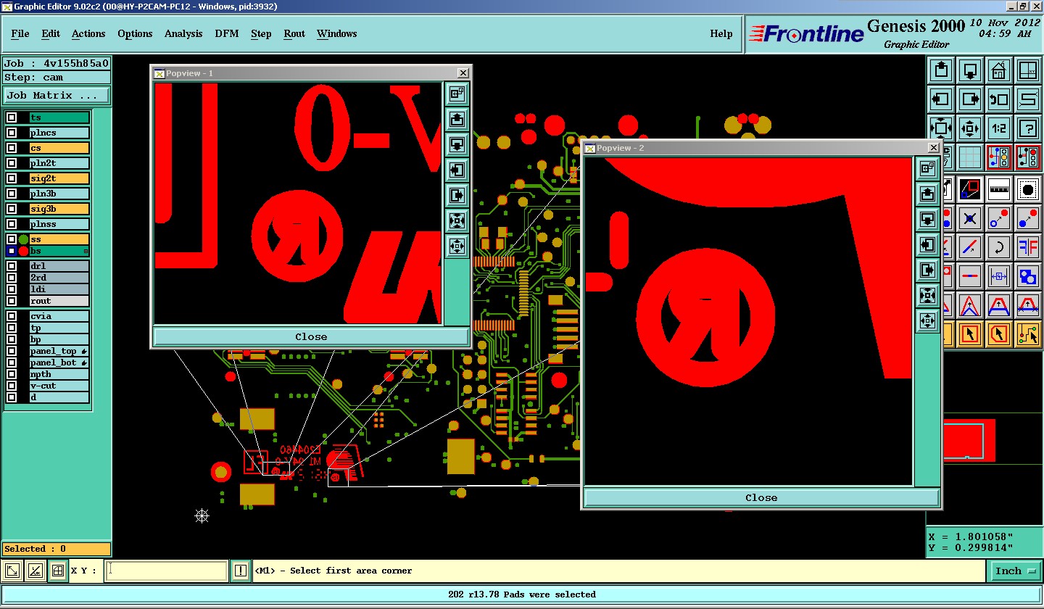
Task: Click the Job Matrix button
Action: tap(57, 95)
